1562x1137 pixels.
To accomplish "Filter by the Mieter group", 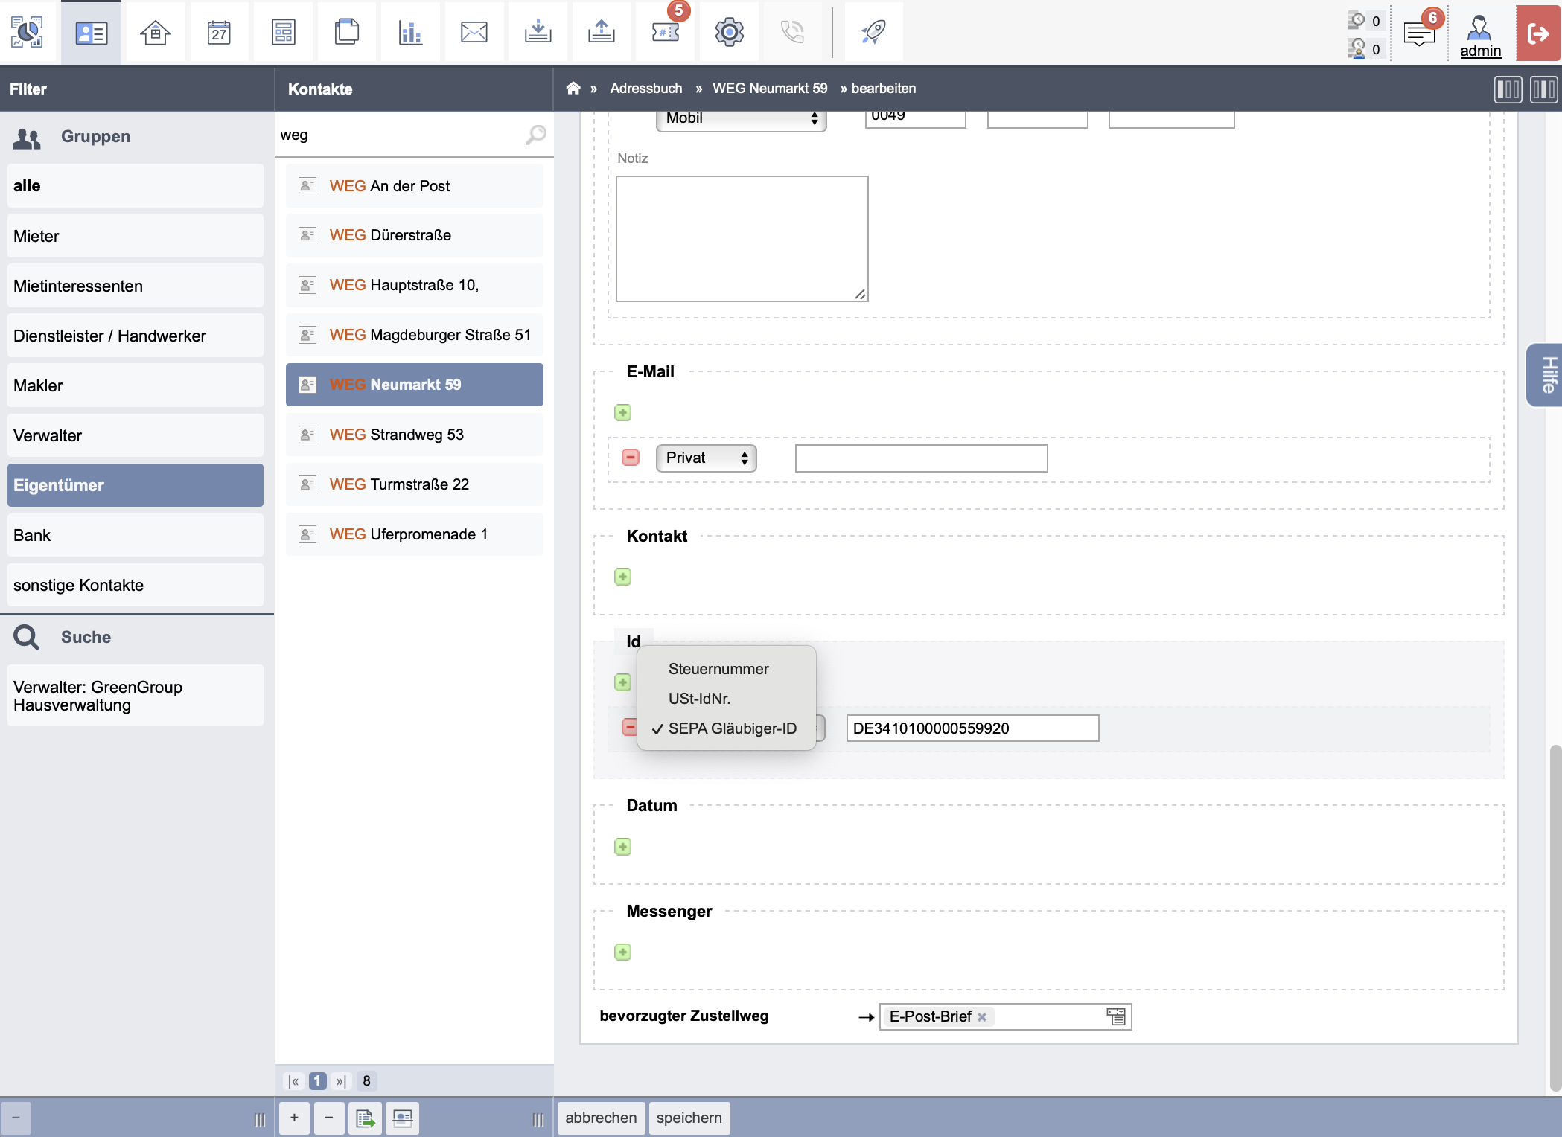I will click(x=136, y=236).
